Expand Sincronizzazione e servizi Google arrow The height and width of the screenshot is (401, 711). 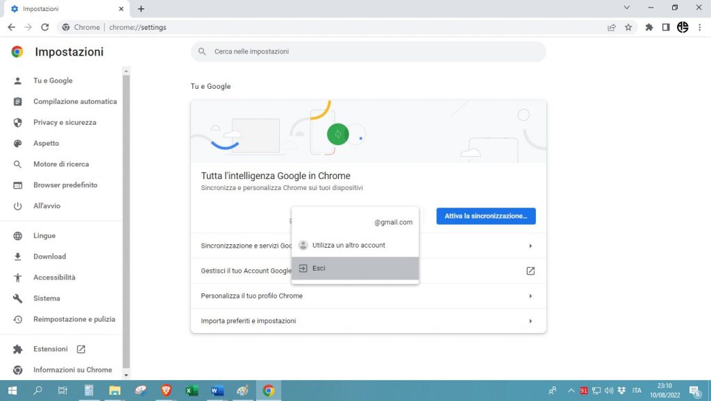tap(530, 246)
